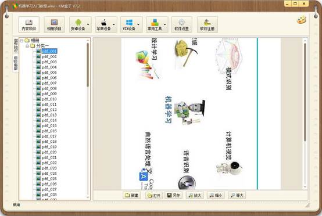Screen dimensions: 322x216
Task: Open 常用工具 dropdown arrow
Action: coord(164,24)
